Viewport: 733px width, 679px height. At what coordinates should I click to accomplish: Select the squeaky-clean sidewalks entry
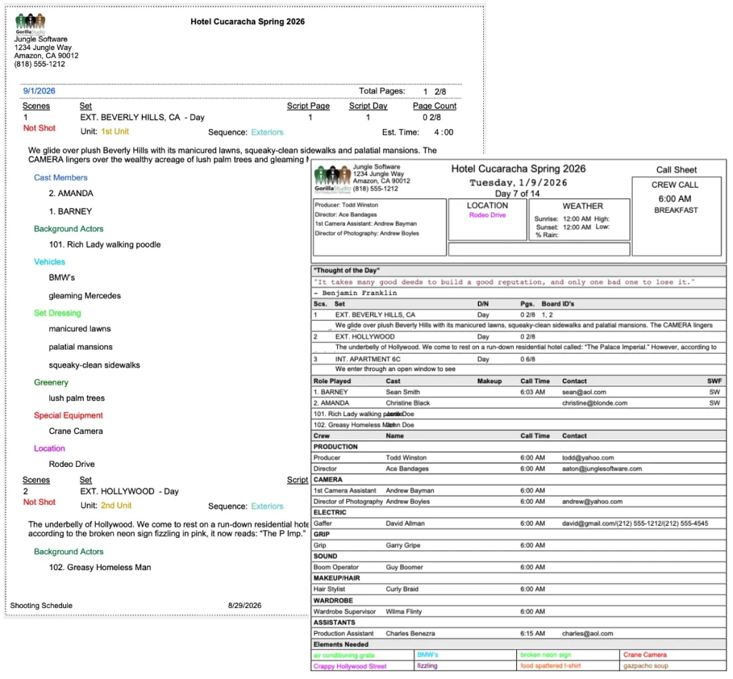(94, 365)
